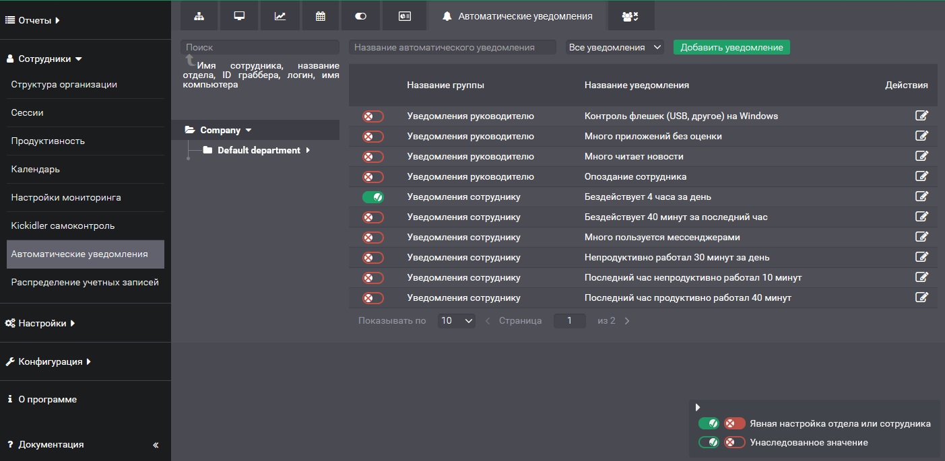Click the notification name search field

point(452,47)
